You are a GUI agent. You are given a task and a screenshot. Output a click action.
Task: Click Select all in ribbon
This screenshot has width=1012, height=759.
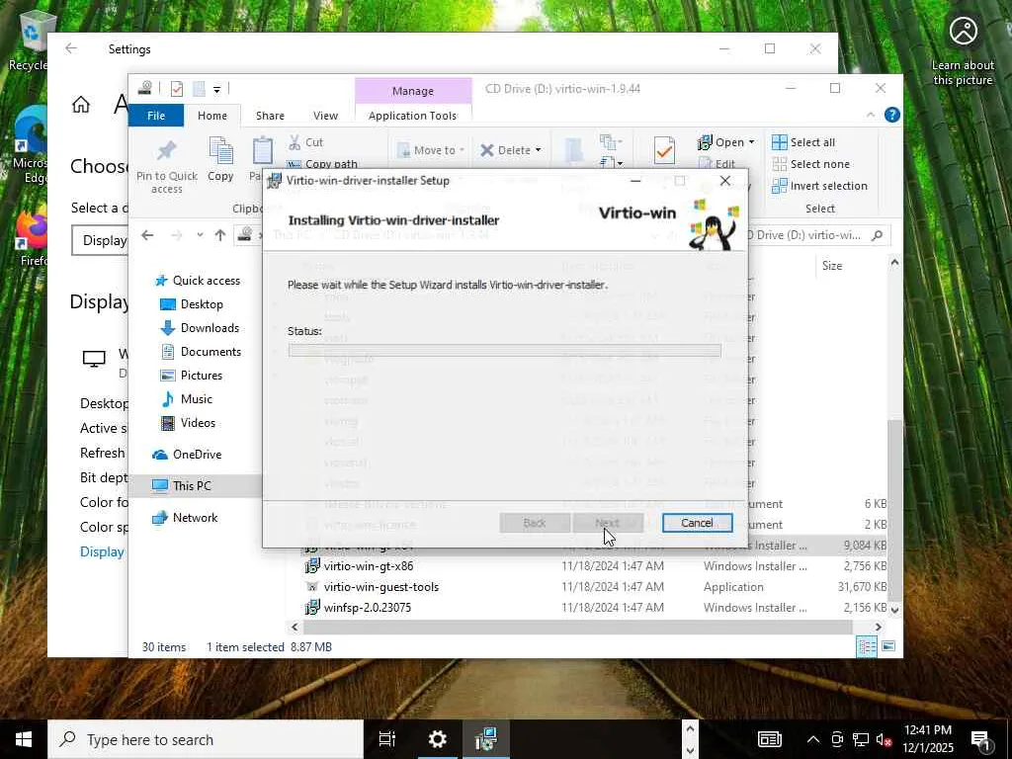pos(803,142)
